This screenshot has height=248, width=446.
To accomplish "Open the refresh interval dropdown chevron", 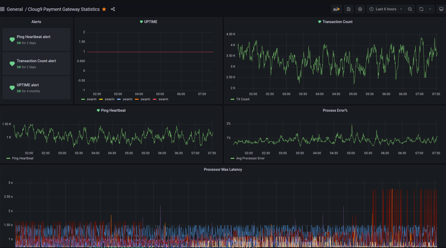I will [x=430, y=9].
